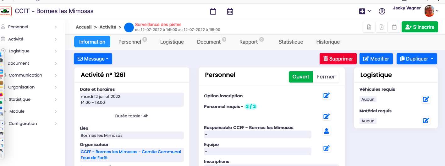Edit the Véhicules requis entry
This screenshot has height=166, width=445.
[x=426, y=99]
